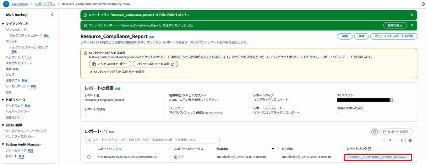Screen dimensions: 426x165
Task: Open 検索 in the sidebar
Action: click(9, 69)
